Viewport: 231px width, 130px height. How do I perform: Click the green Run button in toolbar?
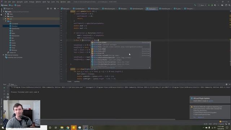[209, 5]
